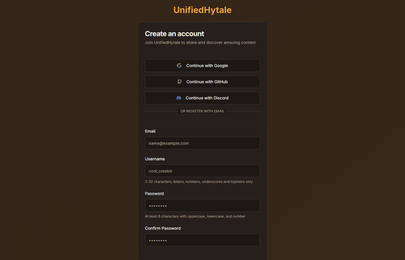Click the "Username" field label
The image size is (405, 260).
[155, 159]
